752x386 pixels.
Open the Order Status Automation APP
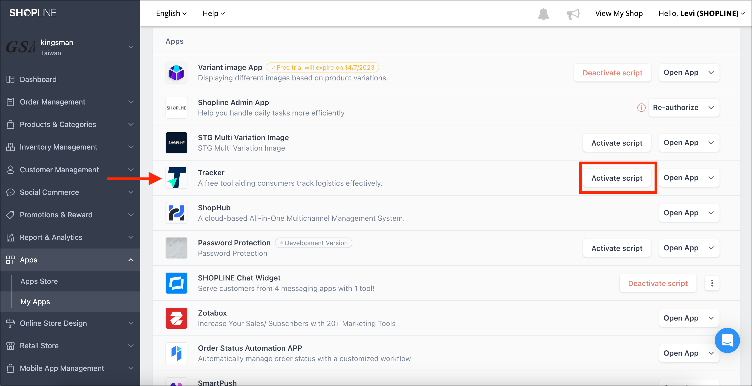pos(681,353)
